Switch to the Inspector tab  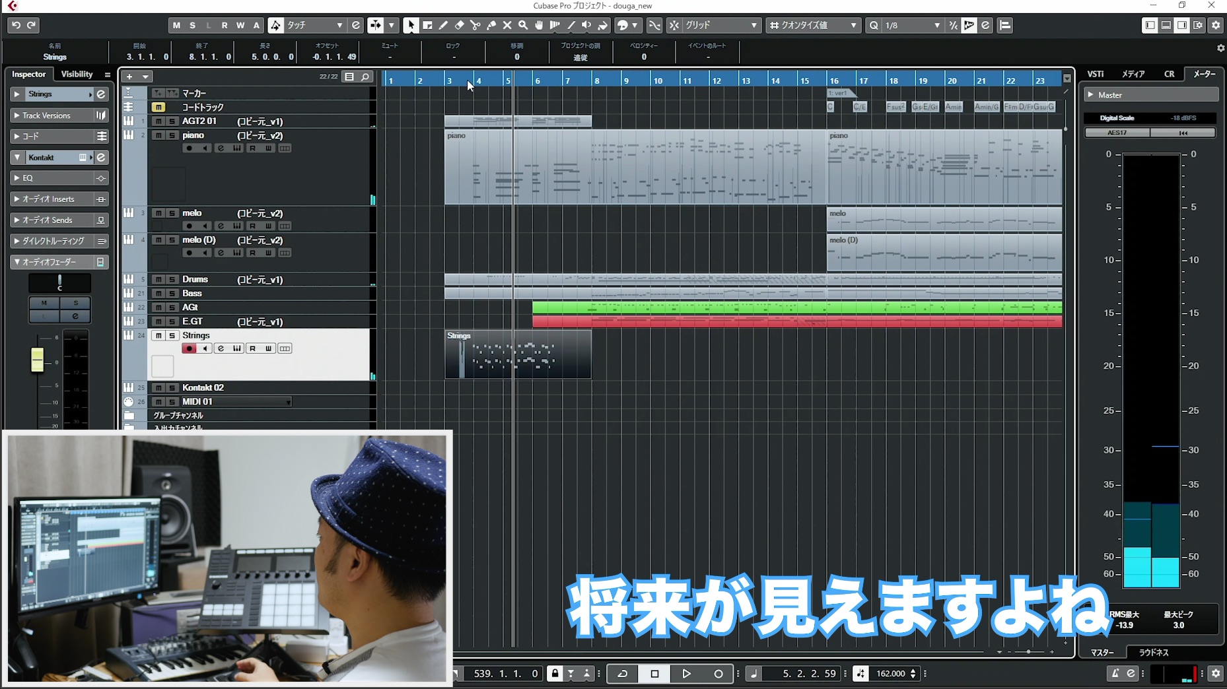(x=28, y=74)
